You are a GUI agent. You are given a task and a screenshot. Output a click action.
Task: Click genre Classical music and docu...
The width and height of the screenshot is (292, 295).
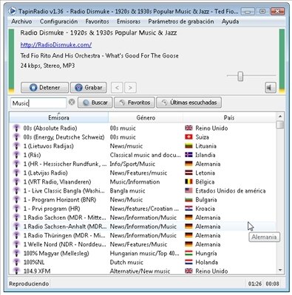(145, 155)
